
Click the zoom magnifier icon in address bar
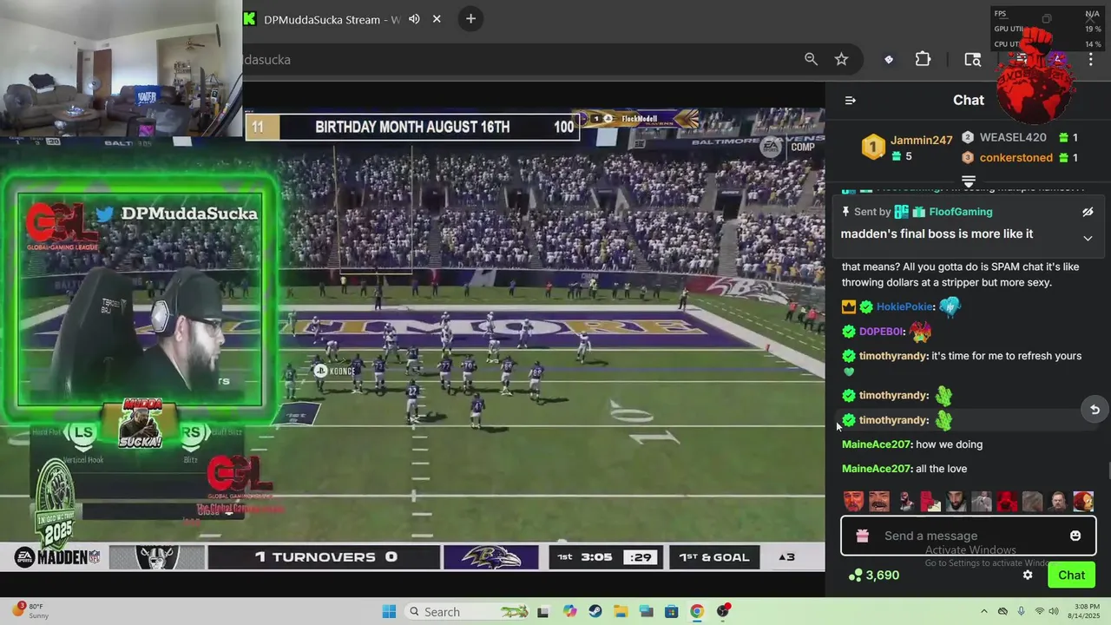[x=811, y=59]
